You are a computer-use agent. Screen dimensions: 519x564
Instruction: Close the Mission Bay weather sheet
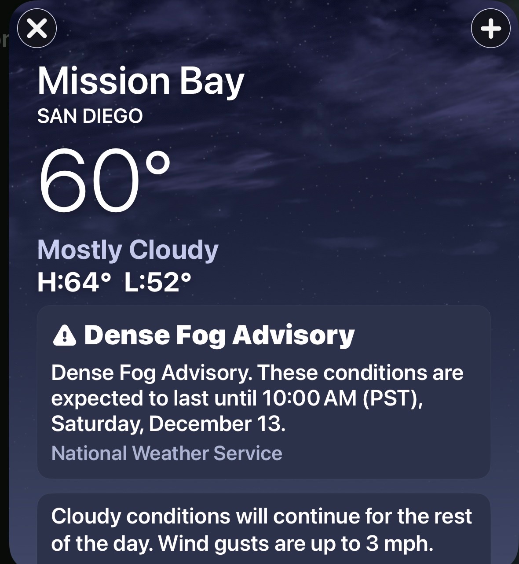(37, 29)
